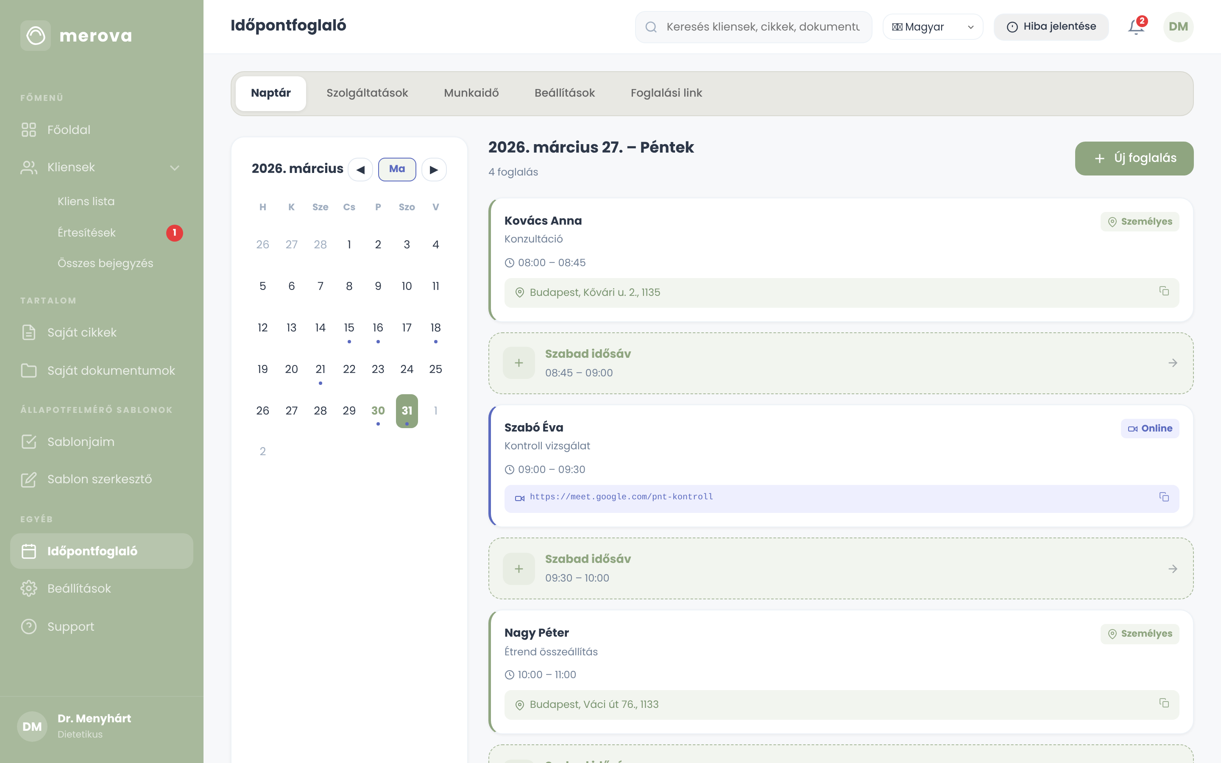This screenshot has width=1221, height=763.
Task: Open the DM profile avatar in header
Action: pyautogui.click(x=1178, y=27)
